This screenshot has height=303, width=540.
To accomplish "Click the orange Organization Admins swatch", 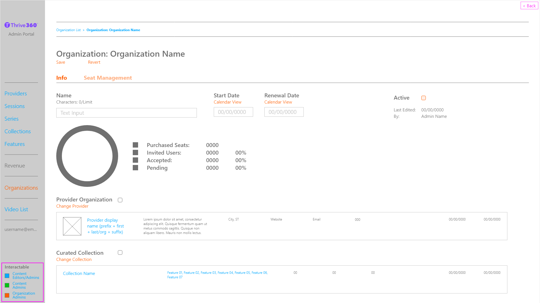I will point(7,295).
